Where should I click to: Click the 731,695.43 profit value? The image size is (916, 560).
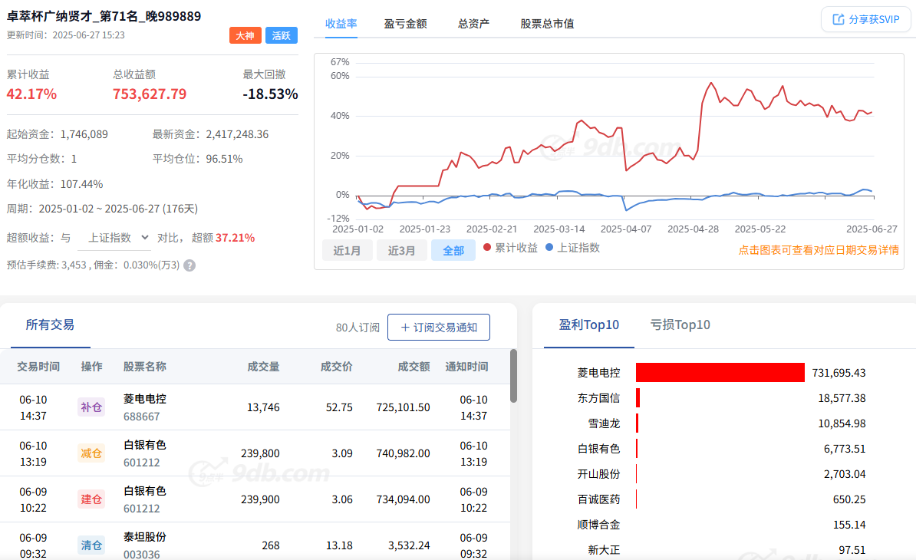click(839, 373)
